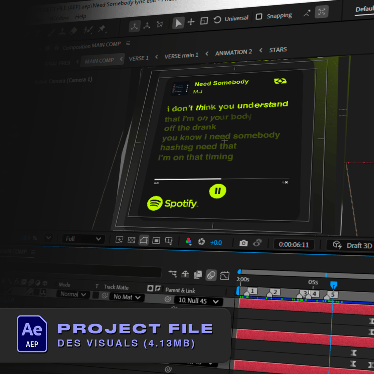Click the Show Snapshot icon
This screenshot has width=374, height=374.
257,243
